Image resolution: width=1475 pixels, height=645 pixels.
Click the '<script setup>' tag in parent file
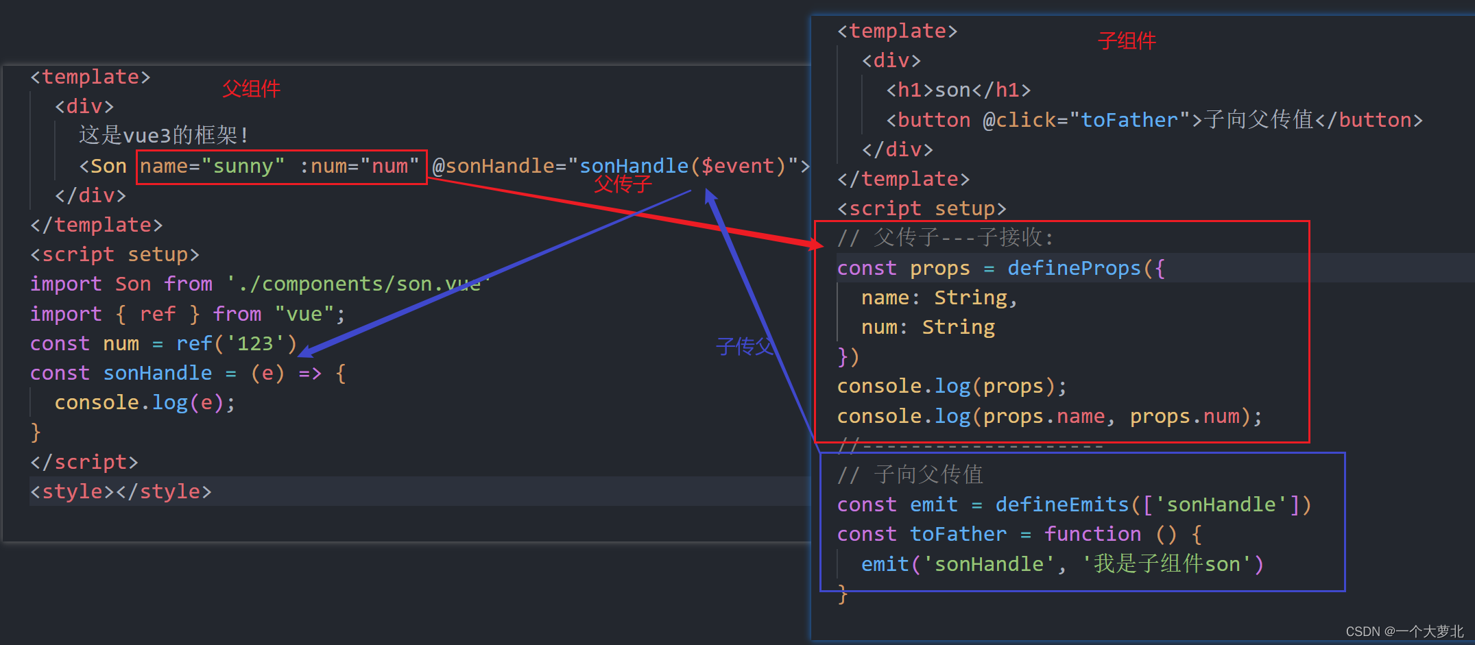tap(115, 255)
